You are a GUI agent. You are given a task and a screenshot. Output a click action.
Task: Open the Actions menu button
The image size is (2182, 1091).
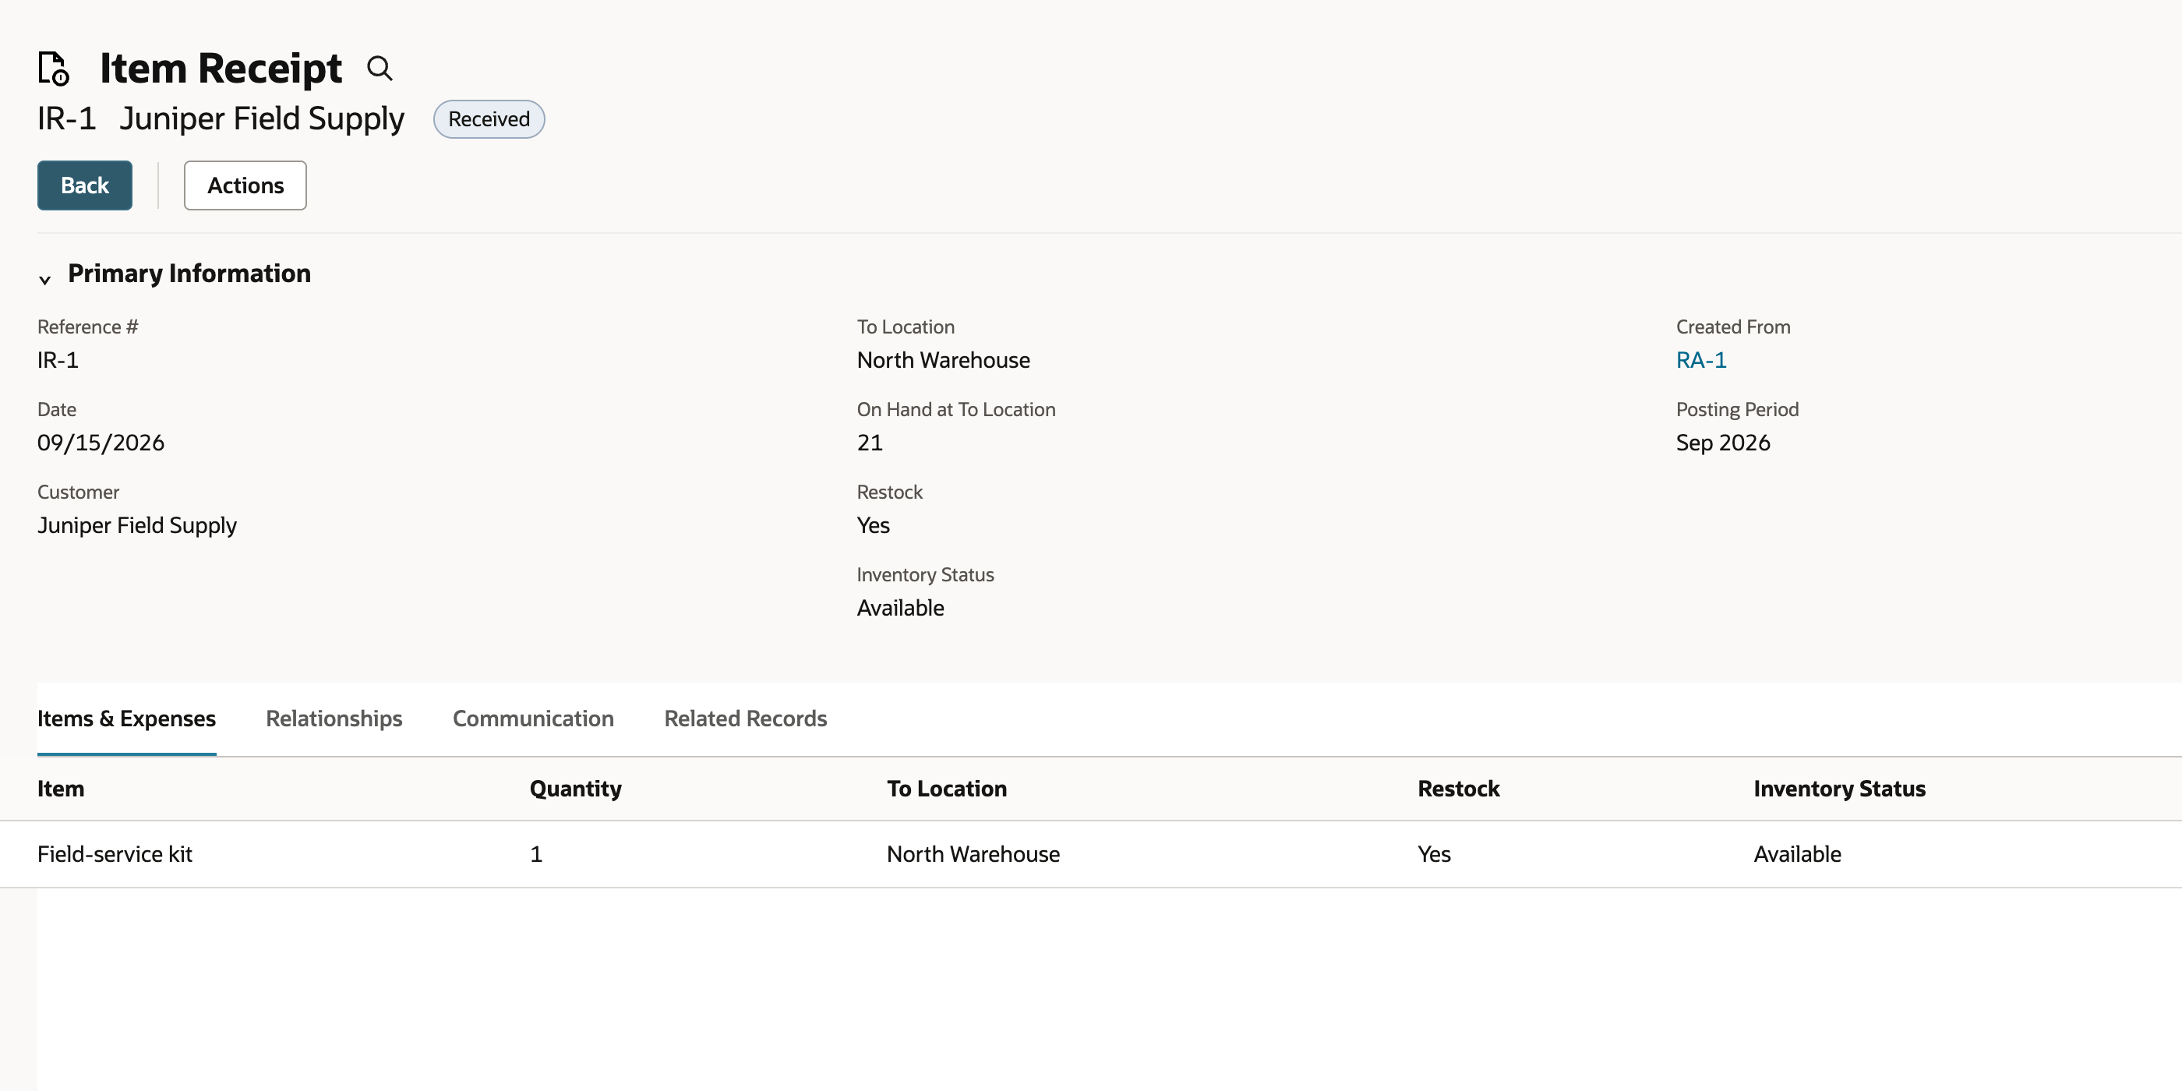click(x=245, y=185)
